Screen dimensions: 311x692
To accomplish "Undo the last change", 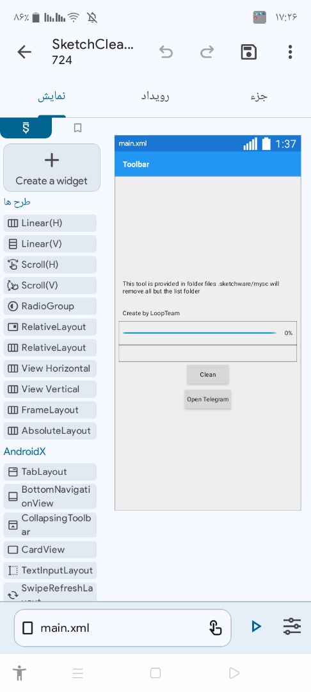I will pos(166,52).
